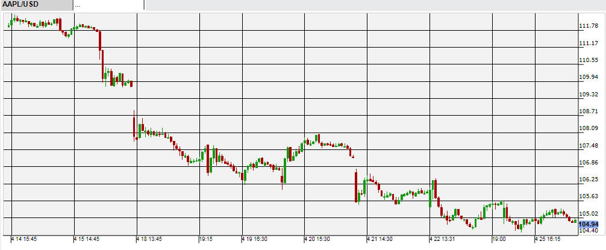
Task: Click the 19:00 time axis label
Action: (499, 239)
